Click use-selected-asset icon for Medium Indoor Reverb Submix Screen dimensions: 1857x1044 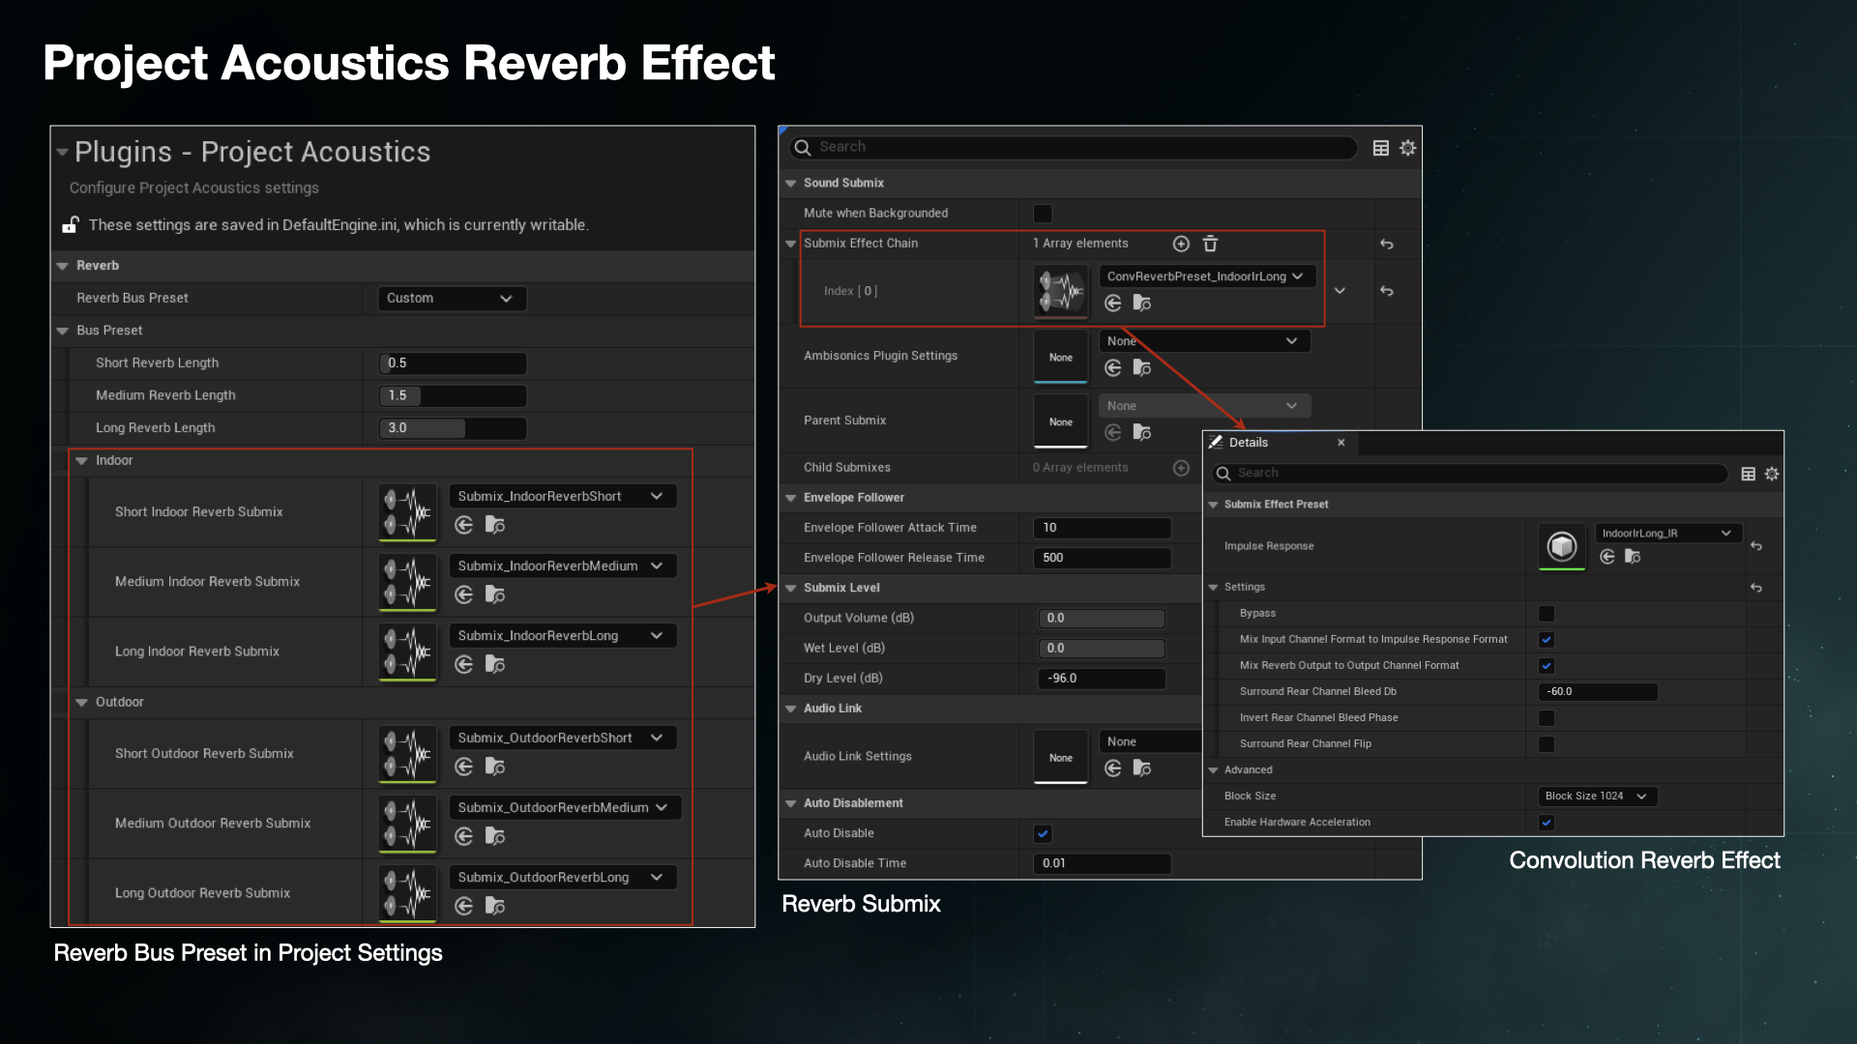tap(464, 594)
